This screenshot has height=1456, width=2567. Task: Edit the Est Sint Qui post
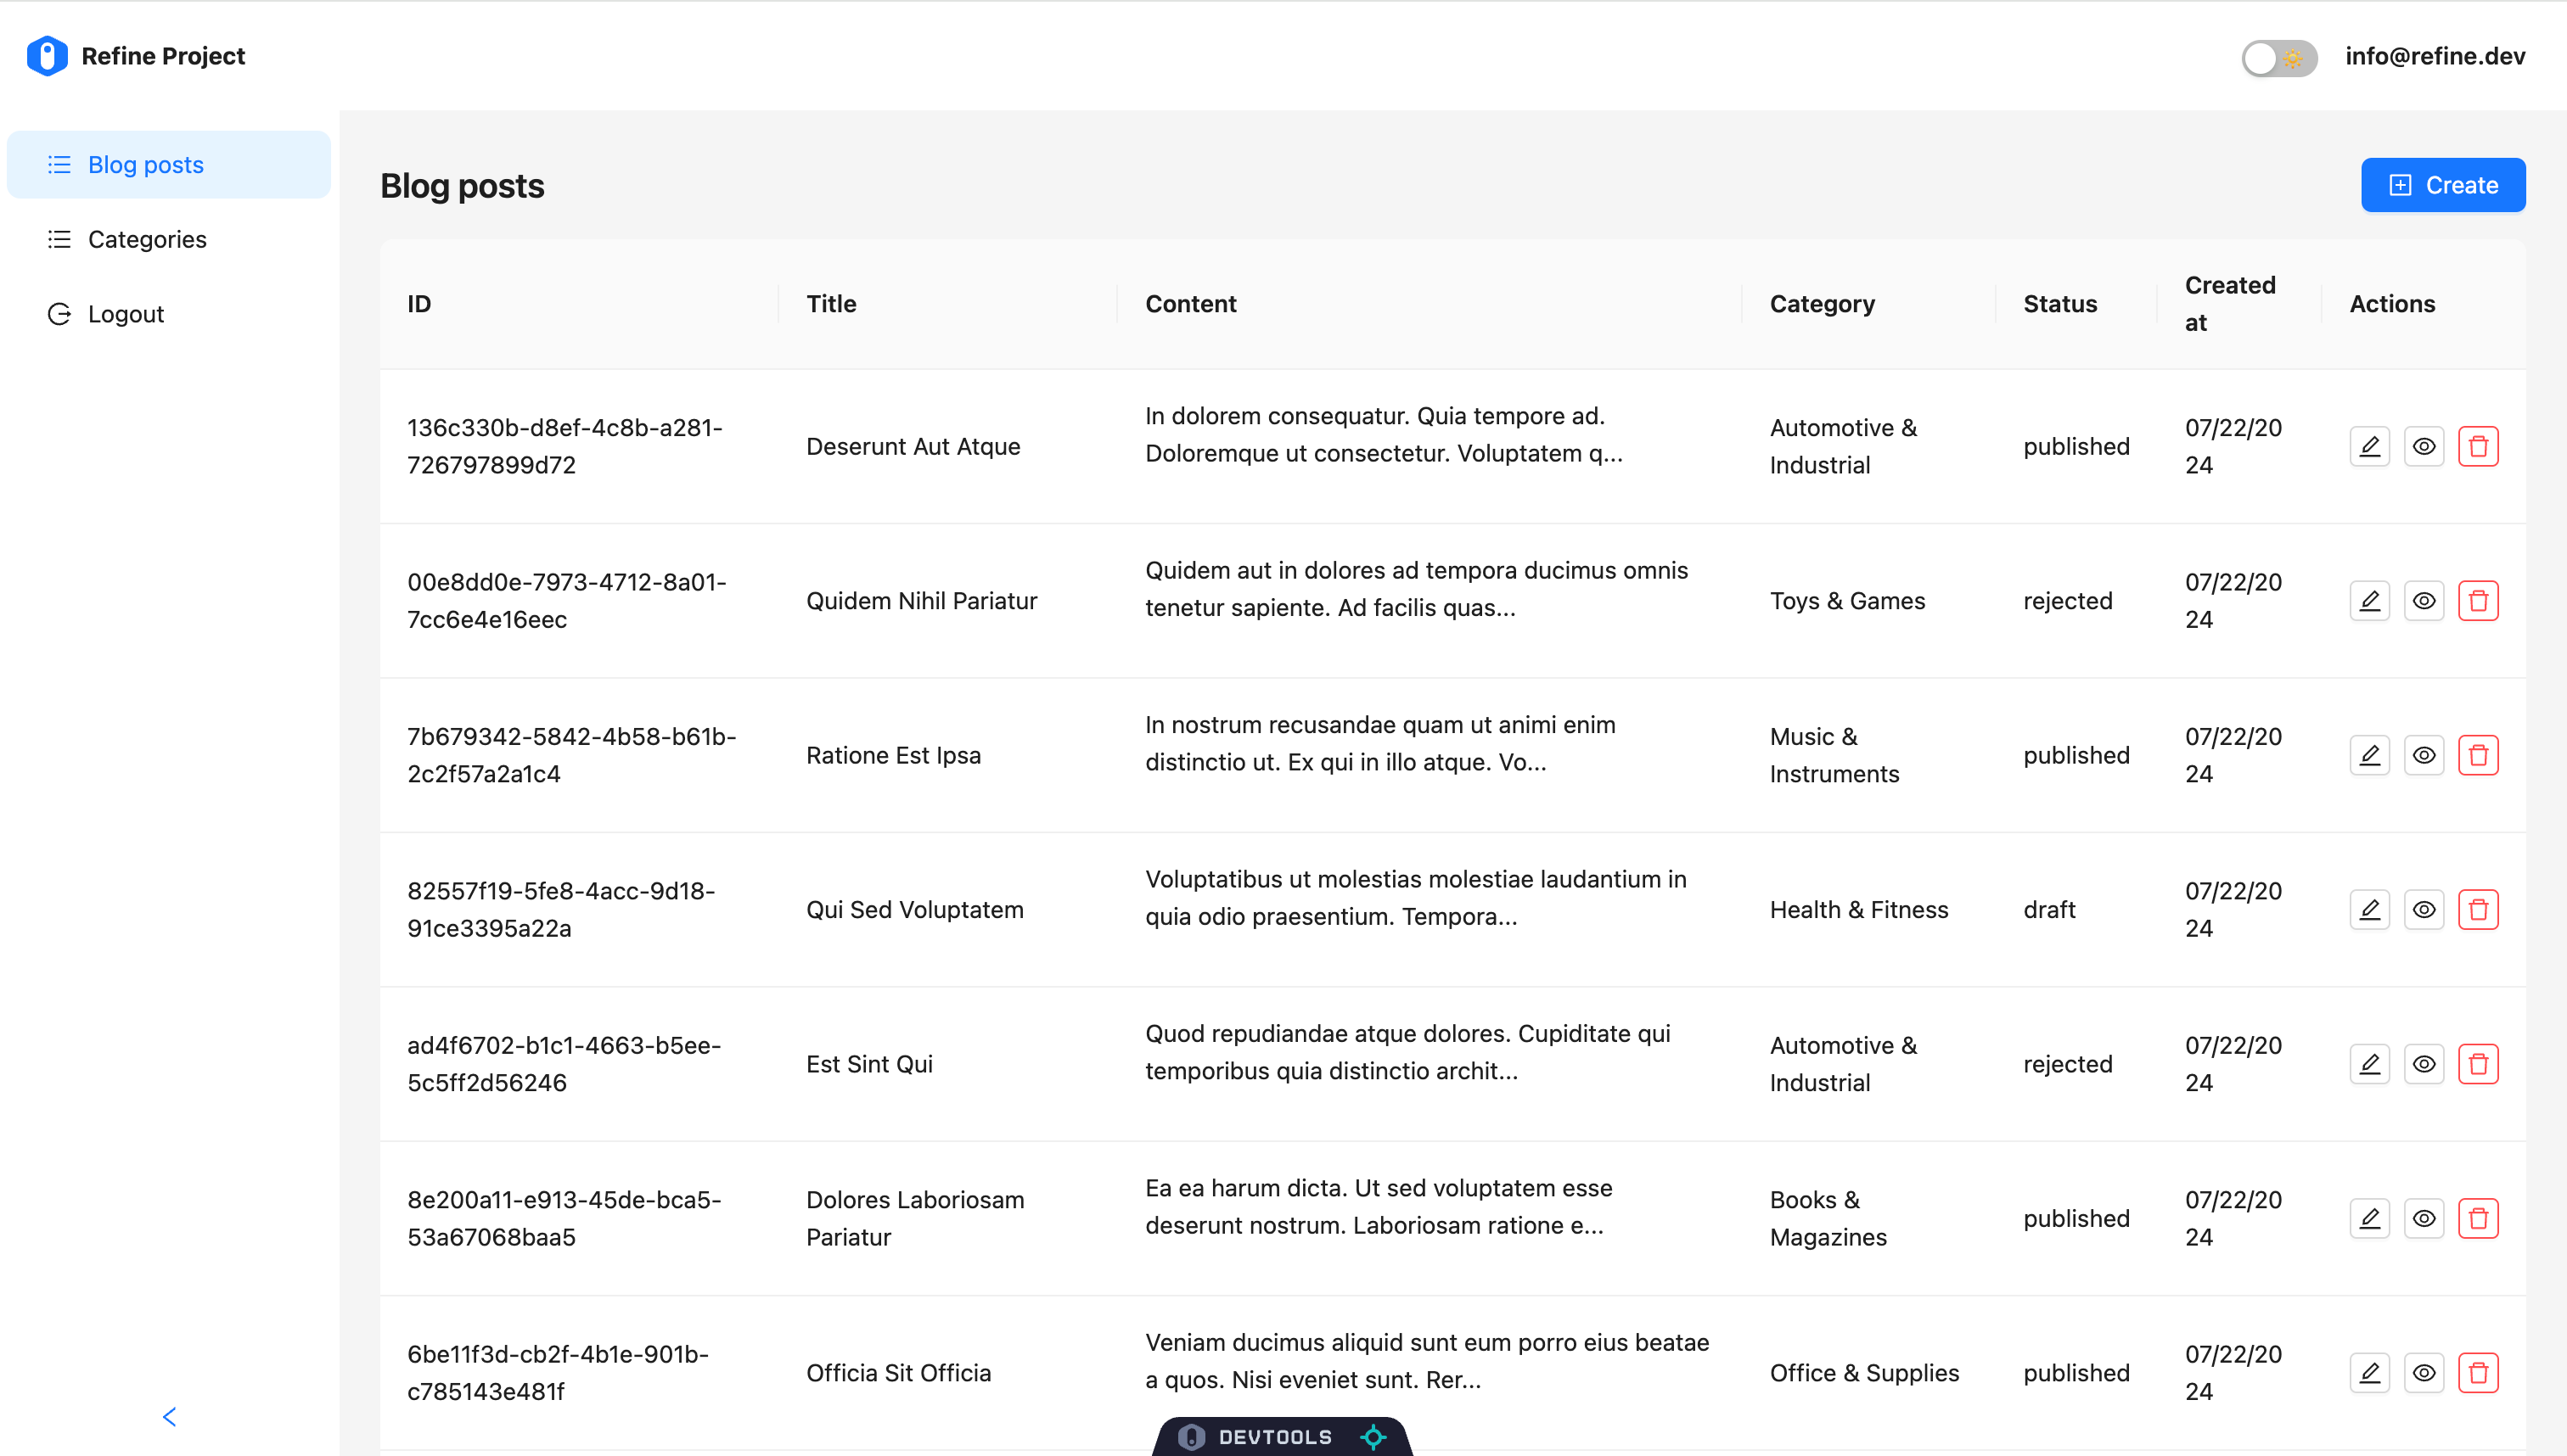[2369, 1064]
